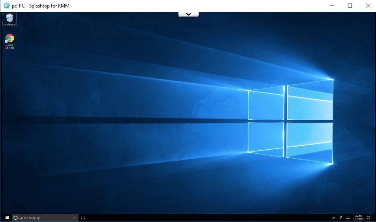Image resolution: width=376 pixels, height=222 pixels.
Task: Click the Cortana circle icon
Action: click(x=16, y=218)
